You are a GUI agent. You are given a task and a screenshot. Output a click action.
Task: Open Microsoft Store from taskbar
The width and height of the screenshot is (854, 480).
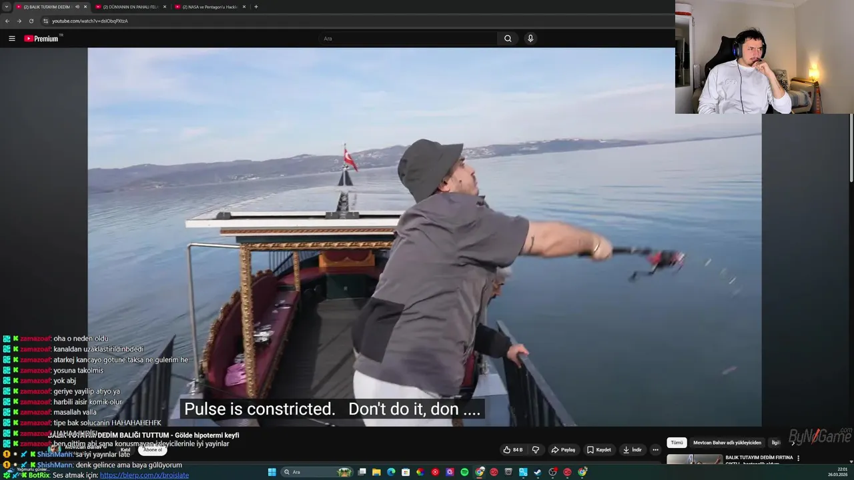coord(406,472)
